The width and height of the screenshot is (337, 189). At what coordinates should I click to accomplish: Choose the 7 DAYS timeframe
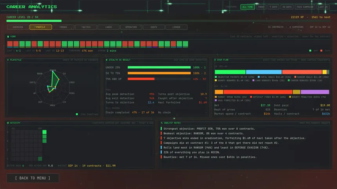coord(274,7)
